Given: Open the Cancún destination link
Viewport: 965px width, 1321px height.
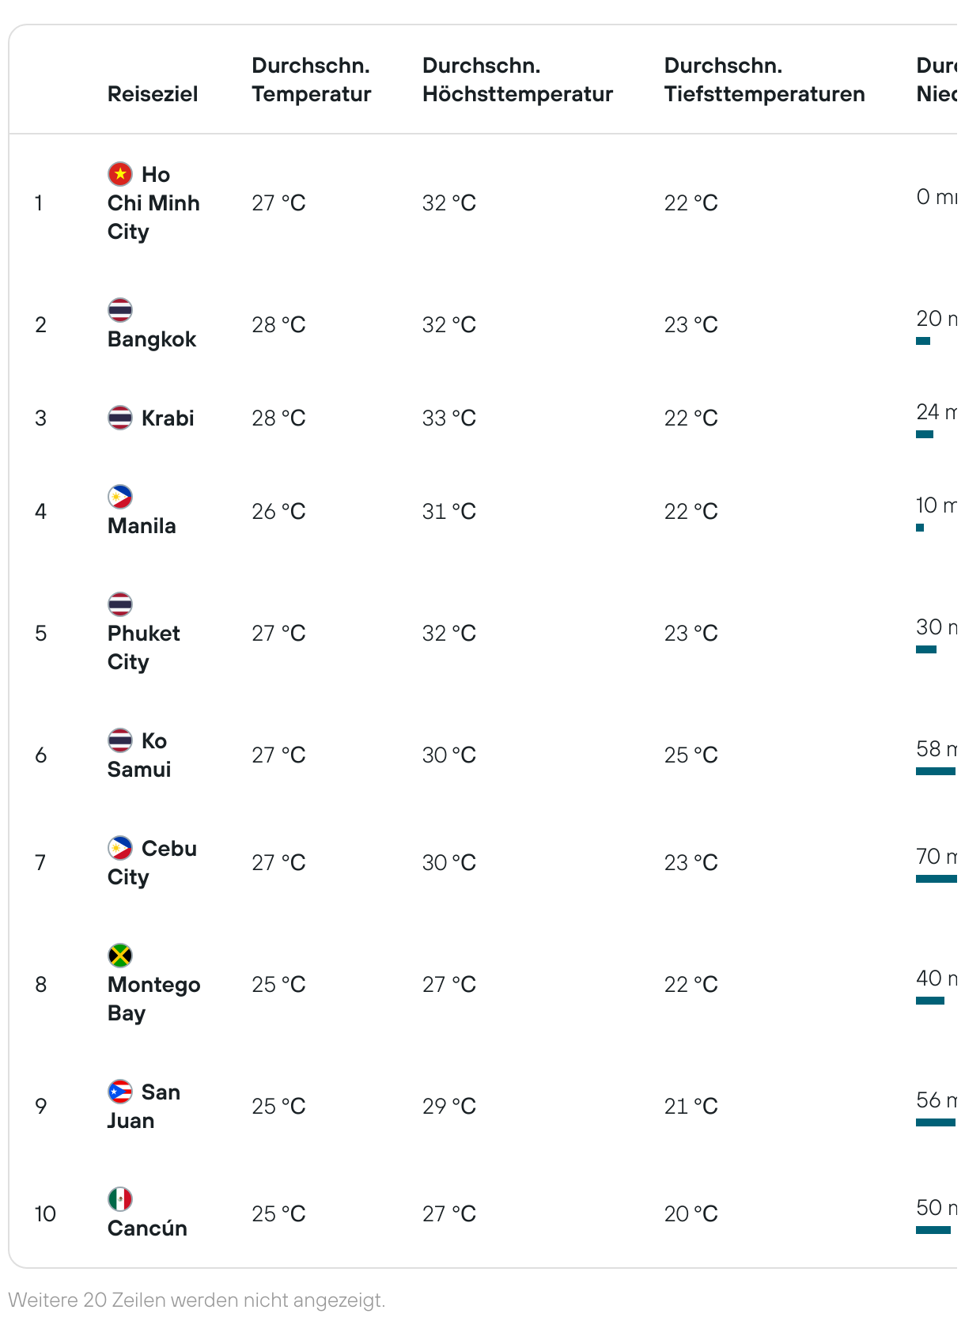Looking at the screenshot, I should pos(148,1228).
